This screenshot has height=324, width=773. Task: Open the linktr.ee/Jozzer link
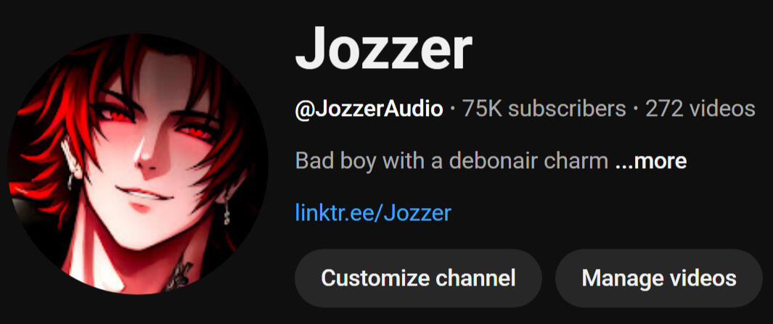point(373,213)
